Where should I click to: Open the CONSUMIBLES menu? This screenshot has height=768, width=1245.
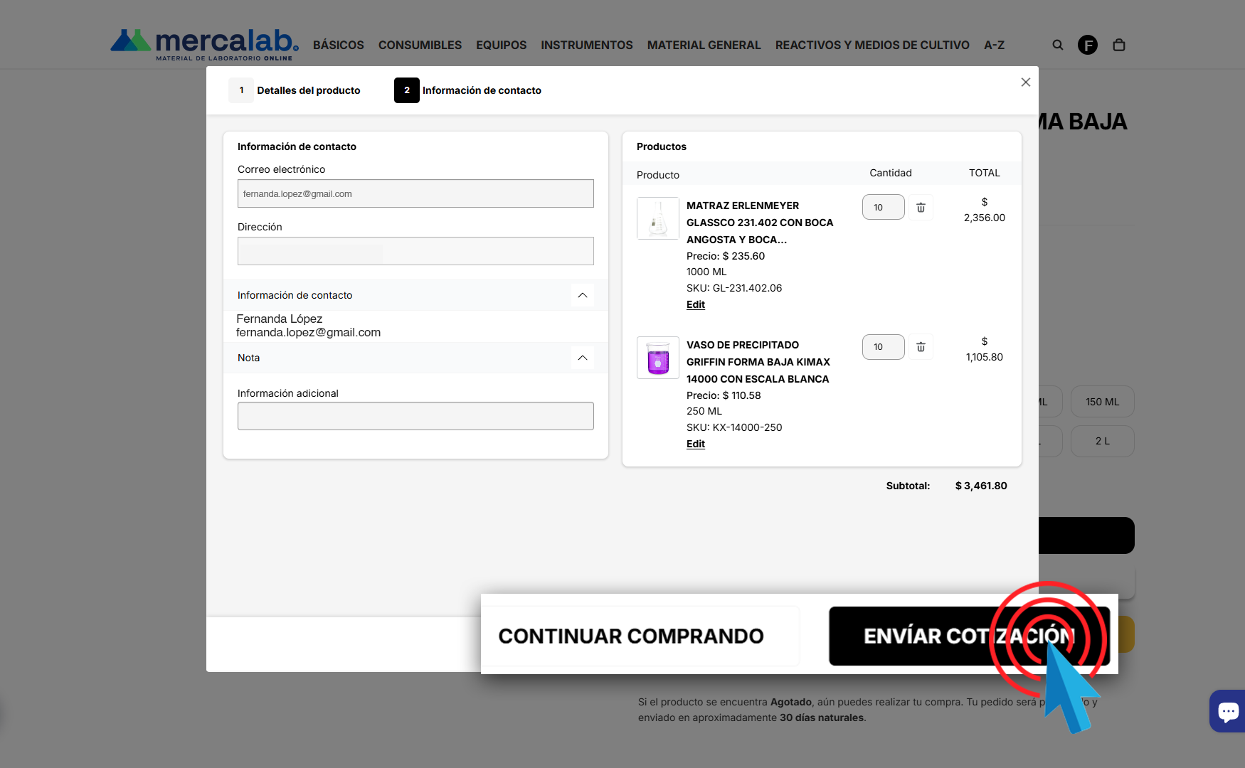tap(420, 45)
